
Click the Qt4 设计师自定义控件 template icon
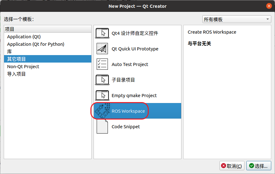pyautogui.click(x=102, y=33)
